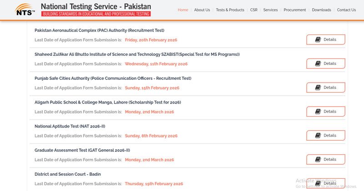Click book icon in Aligarh Public School Details button
364x191 pixels.
(x=318, y=112)
